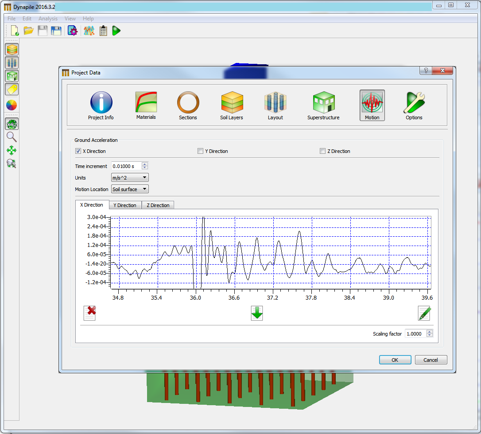Create a new project file from the toolbar
Screen dimensions: 481x434
pyautogui.click(x=15, y=31)
